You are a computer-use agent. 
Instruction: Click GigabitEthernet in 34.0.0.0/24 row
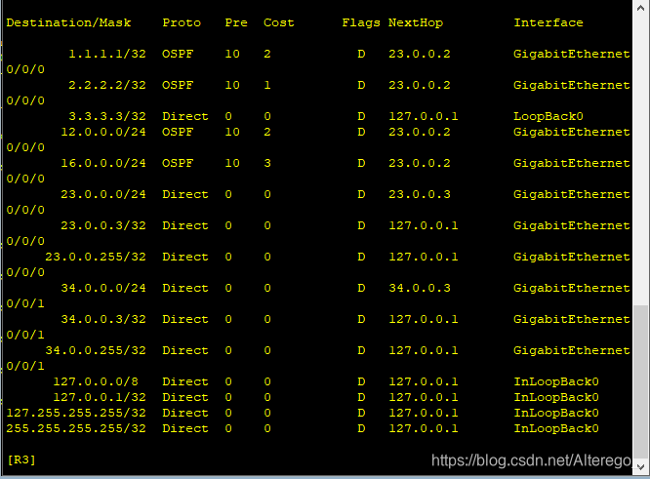(572, 288)
